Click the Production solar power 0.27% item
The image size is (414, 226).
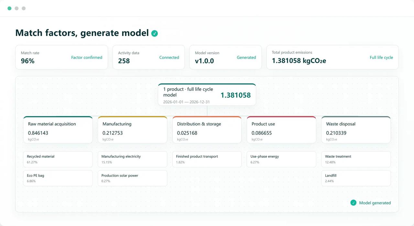click(x=133, y=178)
